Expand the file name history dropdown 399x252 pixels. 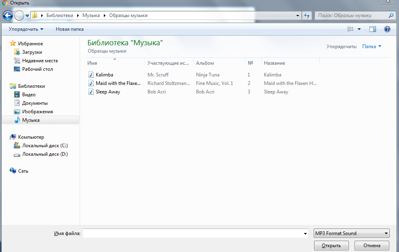305,233
